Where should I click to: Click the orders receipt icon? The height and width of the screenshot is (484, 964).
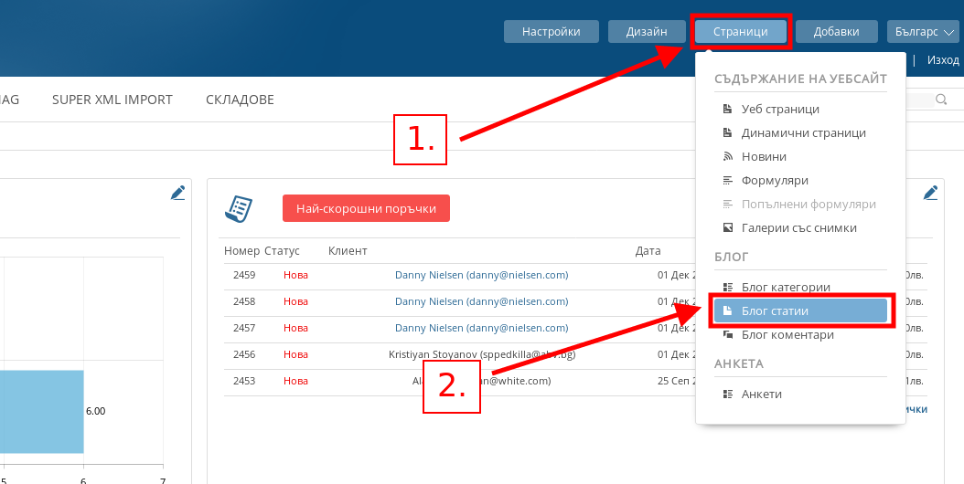[239, 208]
